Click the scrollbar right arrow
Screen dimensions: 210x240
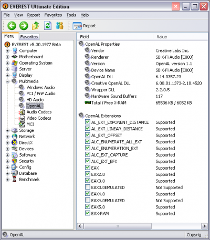[x=204, y=226]
